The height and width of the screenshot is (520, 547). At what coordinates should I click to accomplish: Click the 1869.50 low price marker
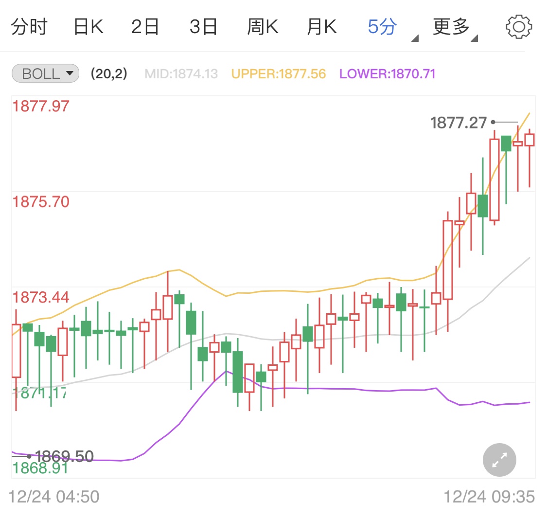coord(64,456)
